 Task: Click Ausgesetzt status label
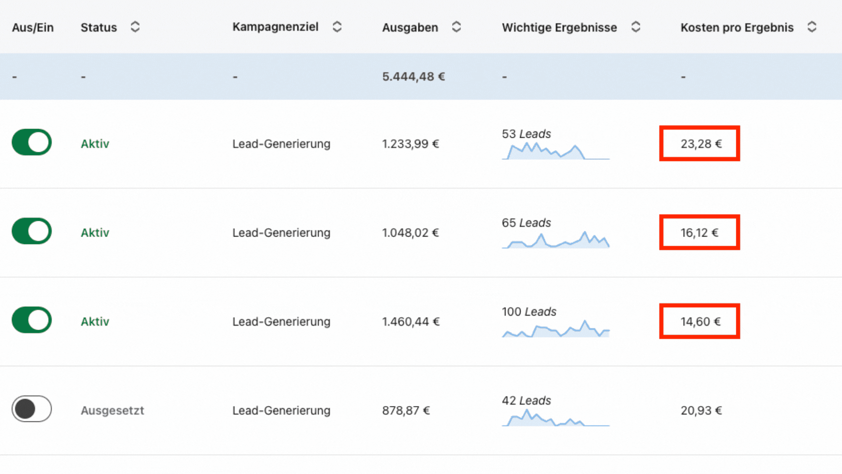(112, 410)
